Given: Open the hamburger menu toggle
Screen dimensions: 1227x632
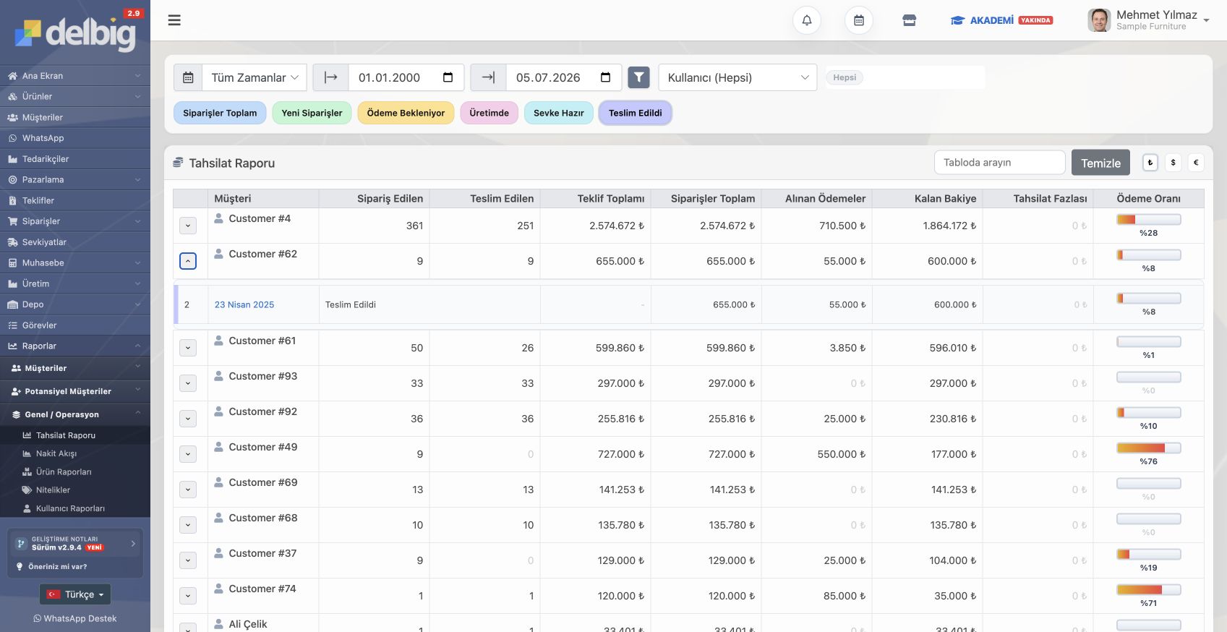Looking at the screenshot, I should click(174, 20).
